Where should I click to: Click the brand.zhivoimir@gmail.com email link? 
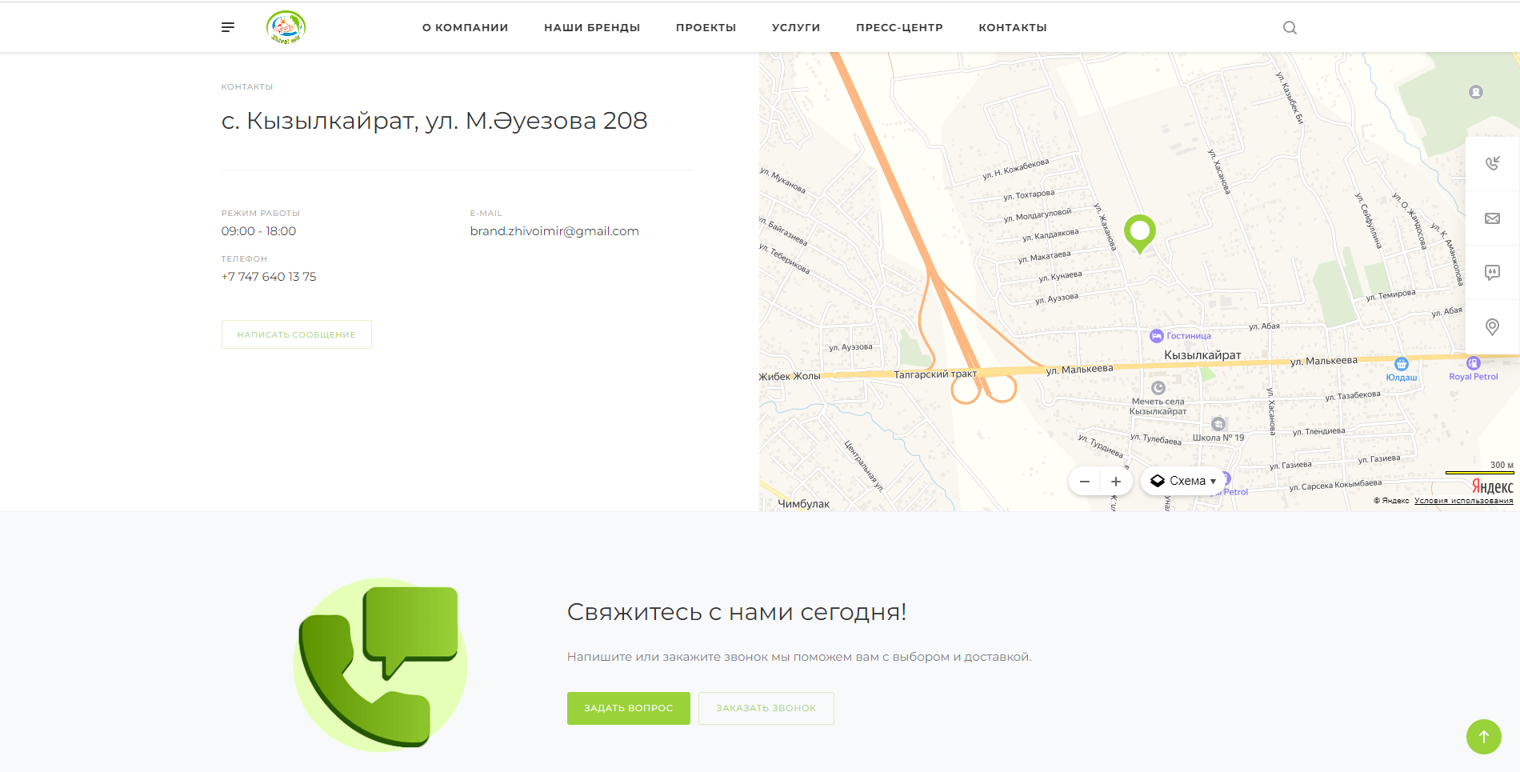(554, 231)
